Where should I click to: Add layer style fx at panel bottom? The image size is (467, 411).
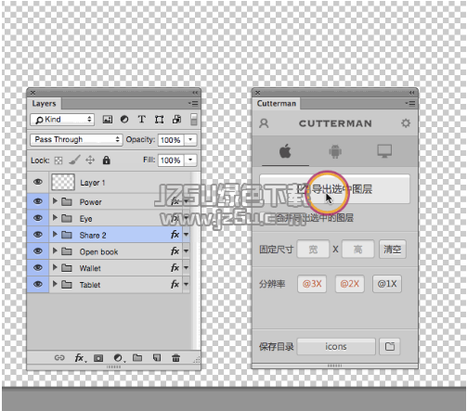[x=80, y=358]
